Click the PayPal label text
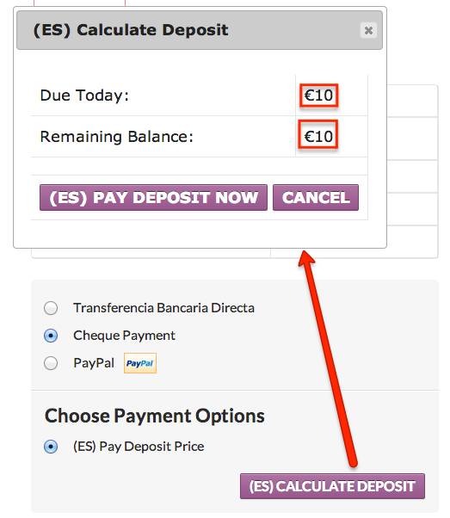This screenshot has height=518, width=450. tap(94, 363)
